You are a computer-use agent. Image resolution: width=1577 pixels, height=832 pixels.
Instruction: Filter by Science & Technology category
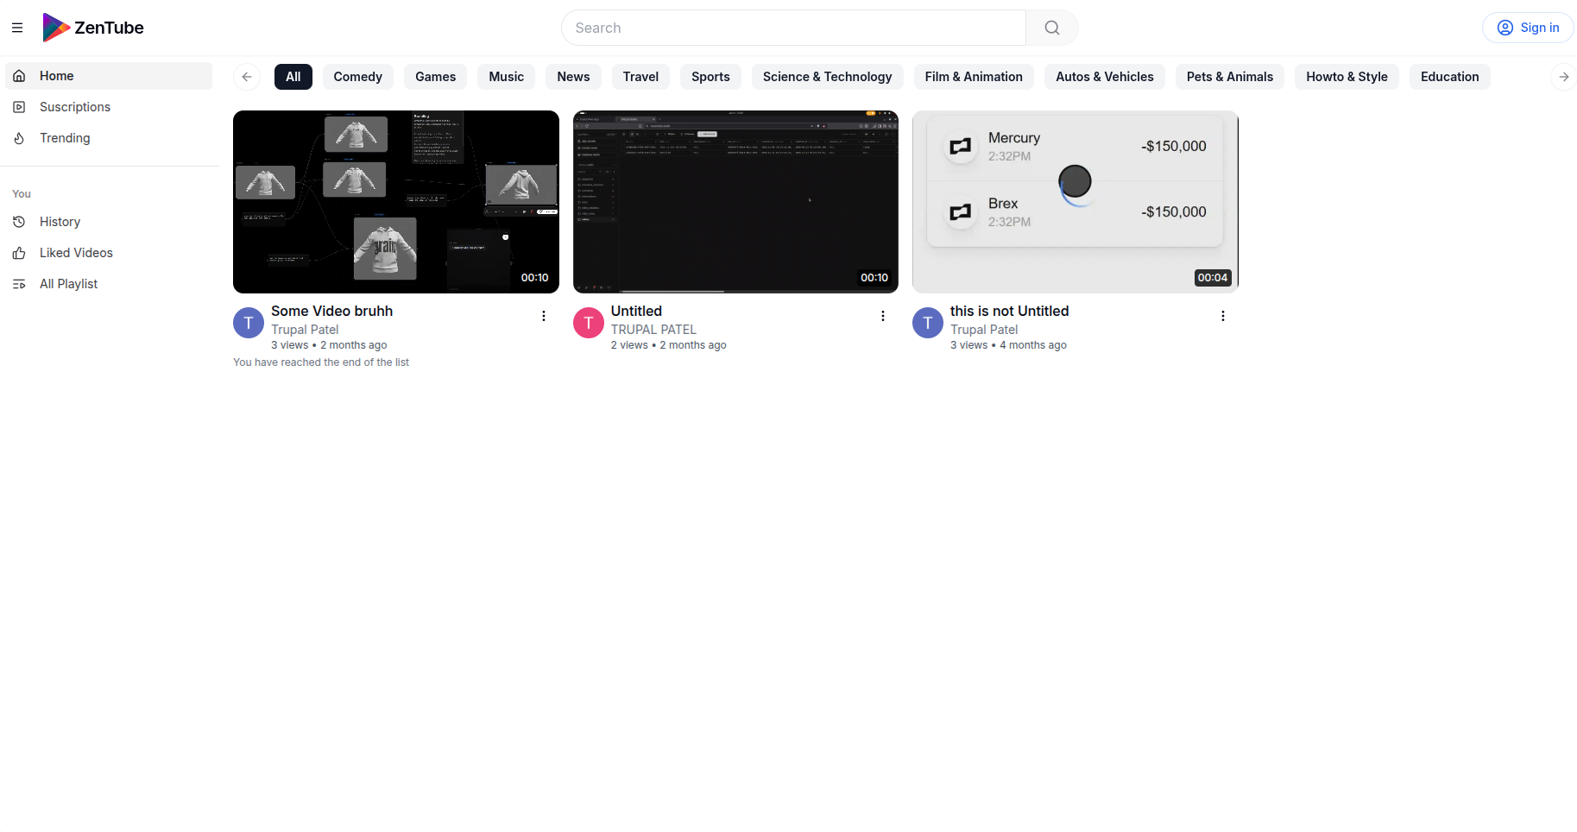click(x=827, y=77)
